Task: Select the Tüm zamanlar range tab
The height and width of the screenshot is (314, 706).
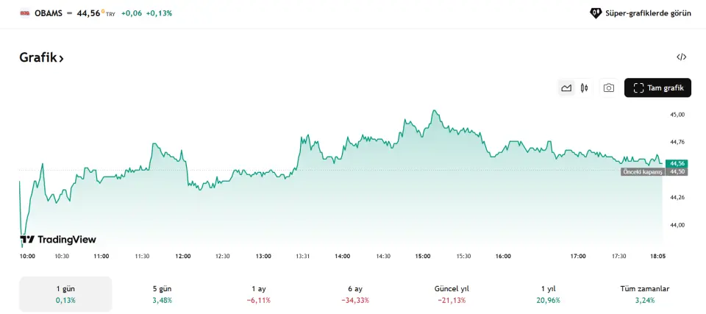Action: pyautogui.click(x=645, y=294)
